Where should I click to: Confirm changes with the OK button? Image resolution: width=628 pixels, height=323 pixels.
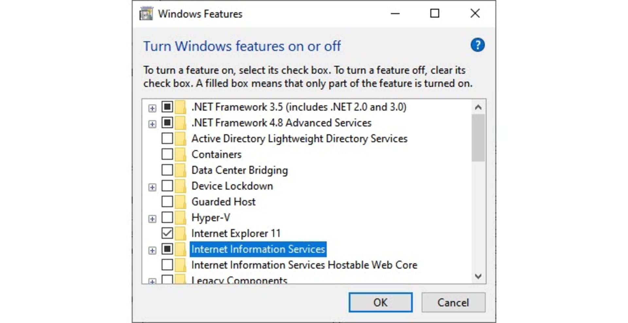click(x=380, y=302)
